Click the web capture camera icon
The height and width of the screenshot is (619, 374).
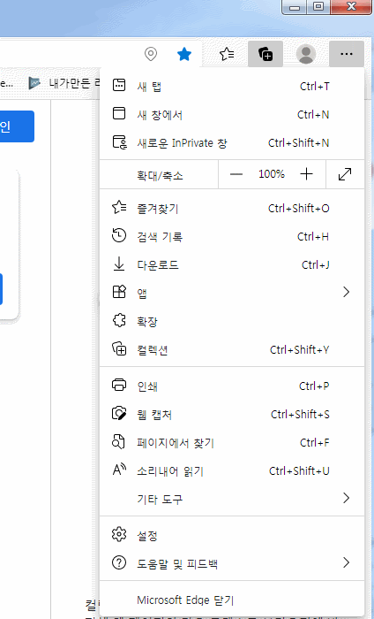(x=119, y=413)
